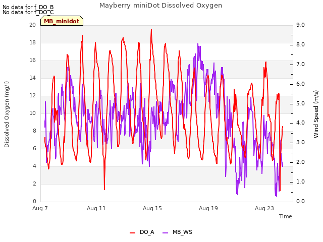Click the chart title Mayberry miniDot Dissolved Oxygen
Image resolution: width=323 pixels, height=242 pixels.
coord(160,6)
